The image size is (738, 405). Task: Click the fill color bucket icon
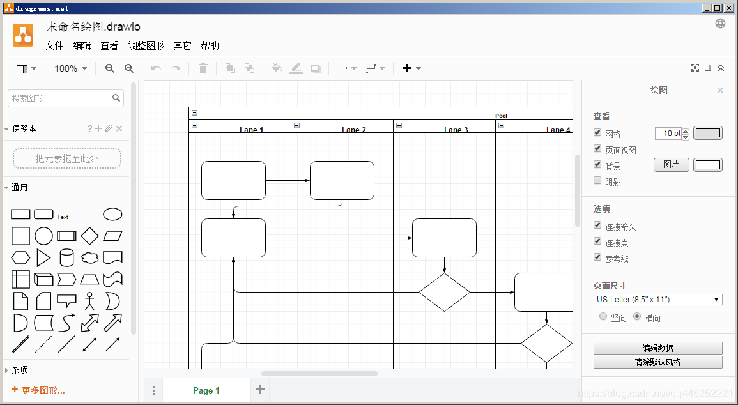tap(276, 68)
